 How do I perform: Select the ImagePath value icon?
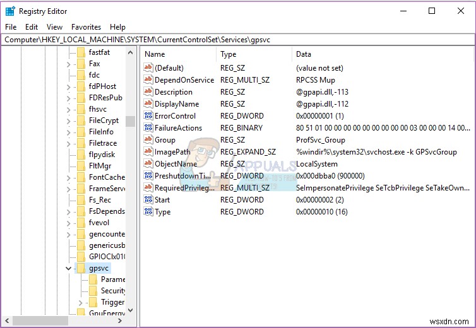pos(148,152)
